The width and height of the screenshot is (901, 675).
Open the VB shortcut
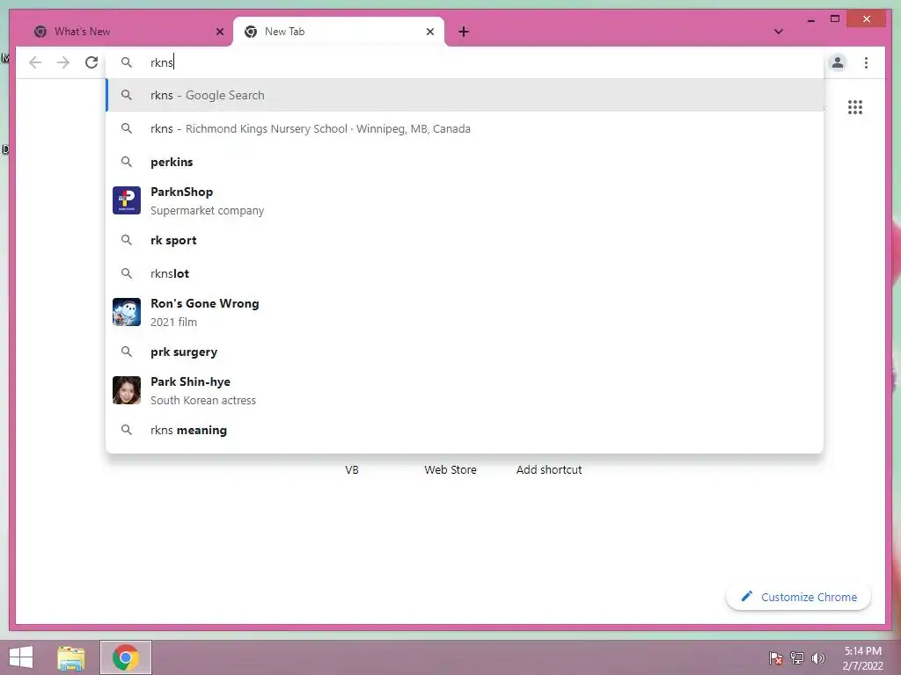(352, 469)
